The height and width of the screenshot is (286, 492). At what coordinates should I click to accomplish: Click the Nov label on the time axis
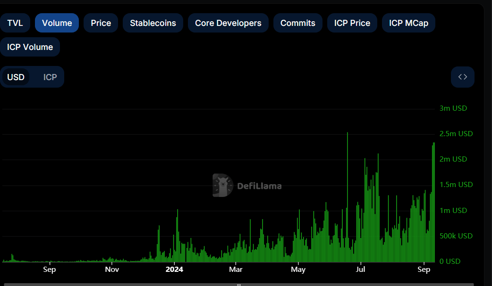point(112,270)
